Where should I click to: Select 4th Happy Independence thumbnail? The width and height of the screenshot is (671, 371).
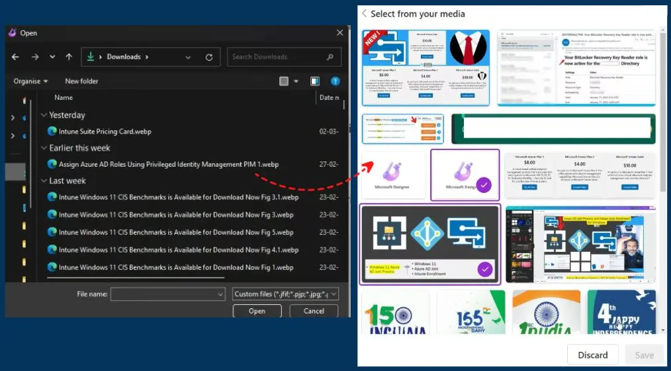pos(621,312)
